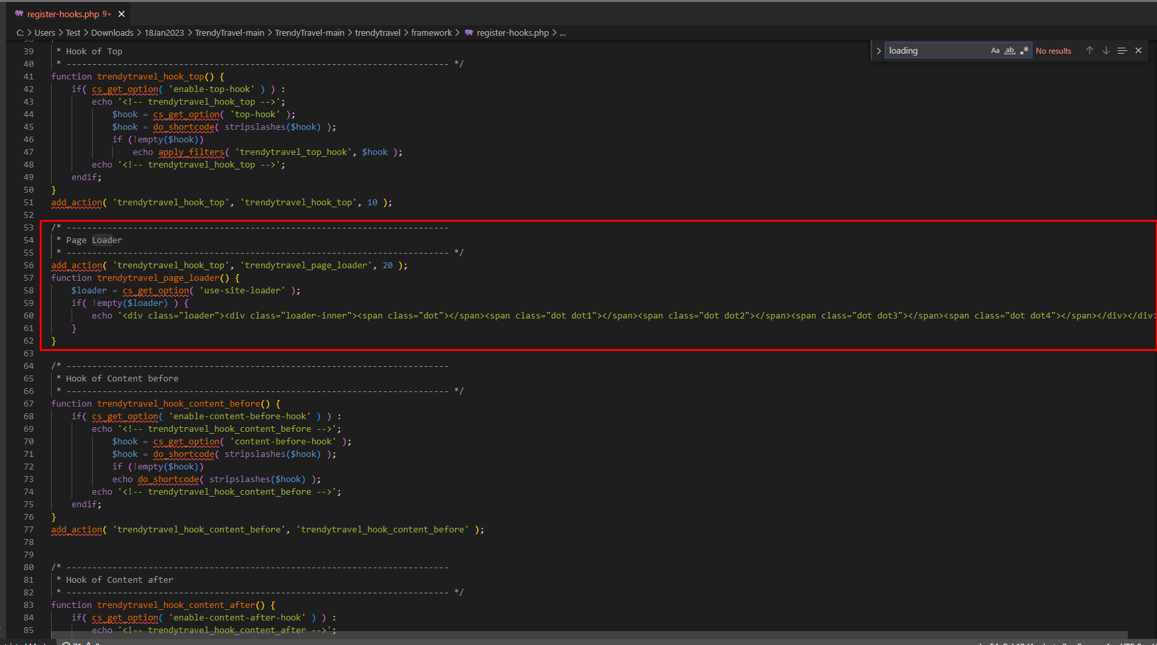Click 'add_action' on line 77
This screenshot has width=1157, height=645.
click(x=76, y=529)
